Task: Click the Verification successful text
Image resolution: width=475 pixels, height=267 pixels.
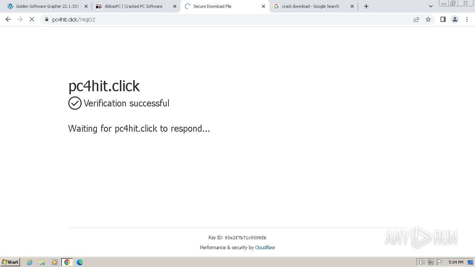Action: coord(127,103)
